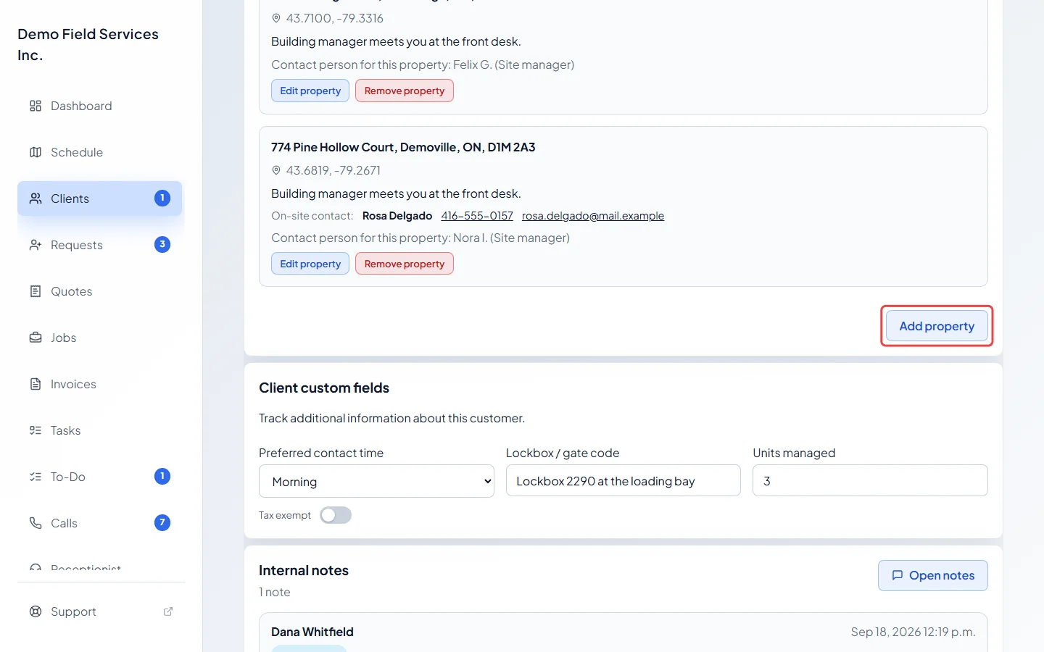
Task: Click the Clients people icon
Action: tap(36, 198)
